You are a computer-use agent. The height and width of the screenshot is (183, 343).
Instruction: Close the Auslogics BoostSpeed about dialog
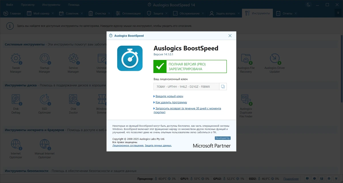click(230, 36)
